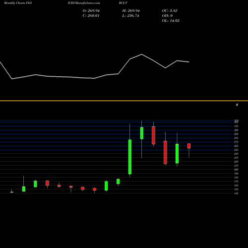Click the low price value L: 236.74
Viewport: 248px width, 248px height.
[130, 16]
